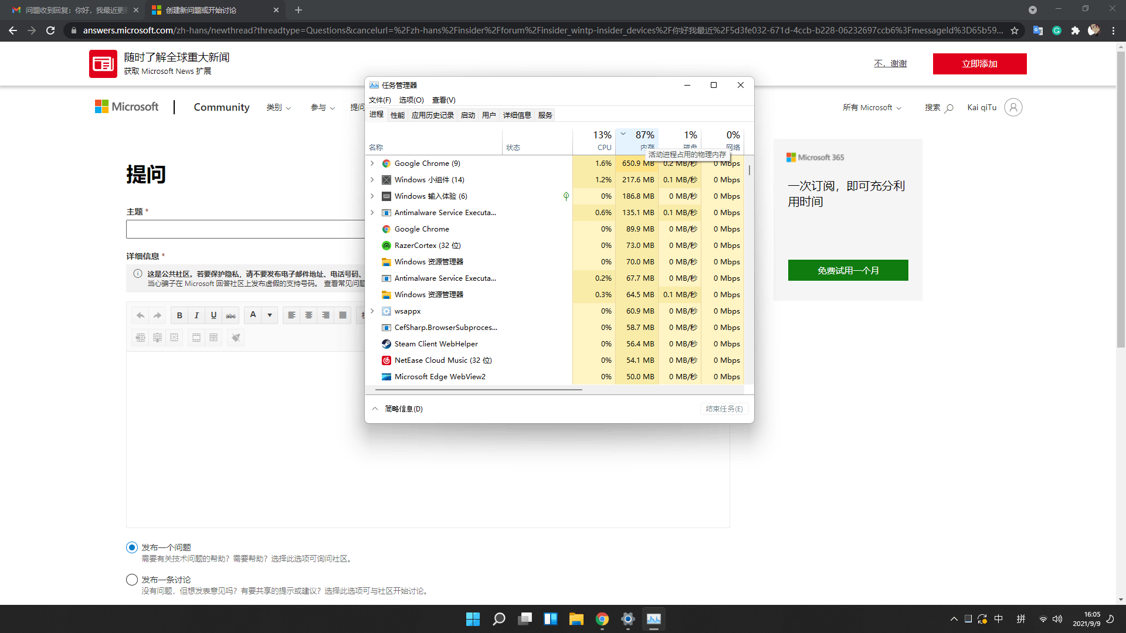Screen dimensions: 1126x633
Task: Open the Windows Start menu
Action: tap(473, 619)
